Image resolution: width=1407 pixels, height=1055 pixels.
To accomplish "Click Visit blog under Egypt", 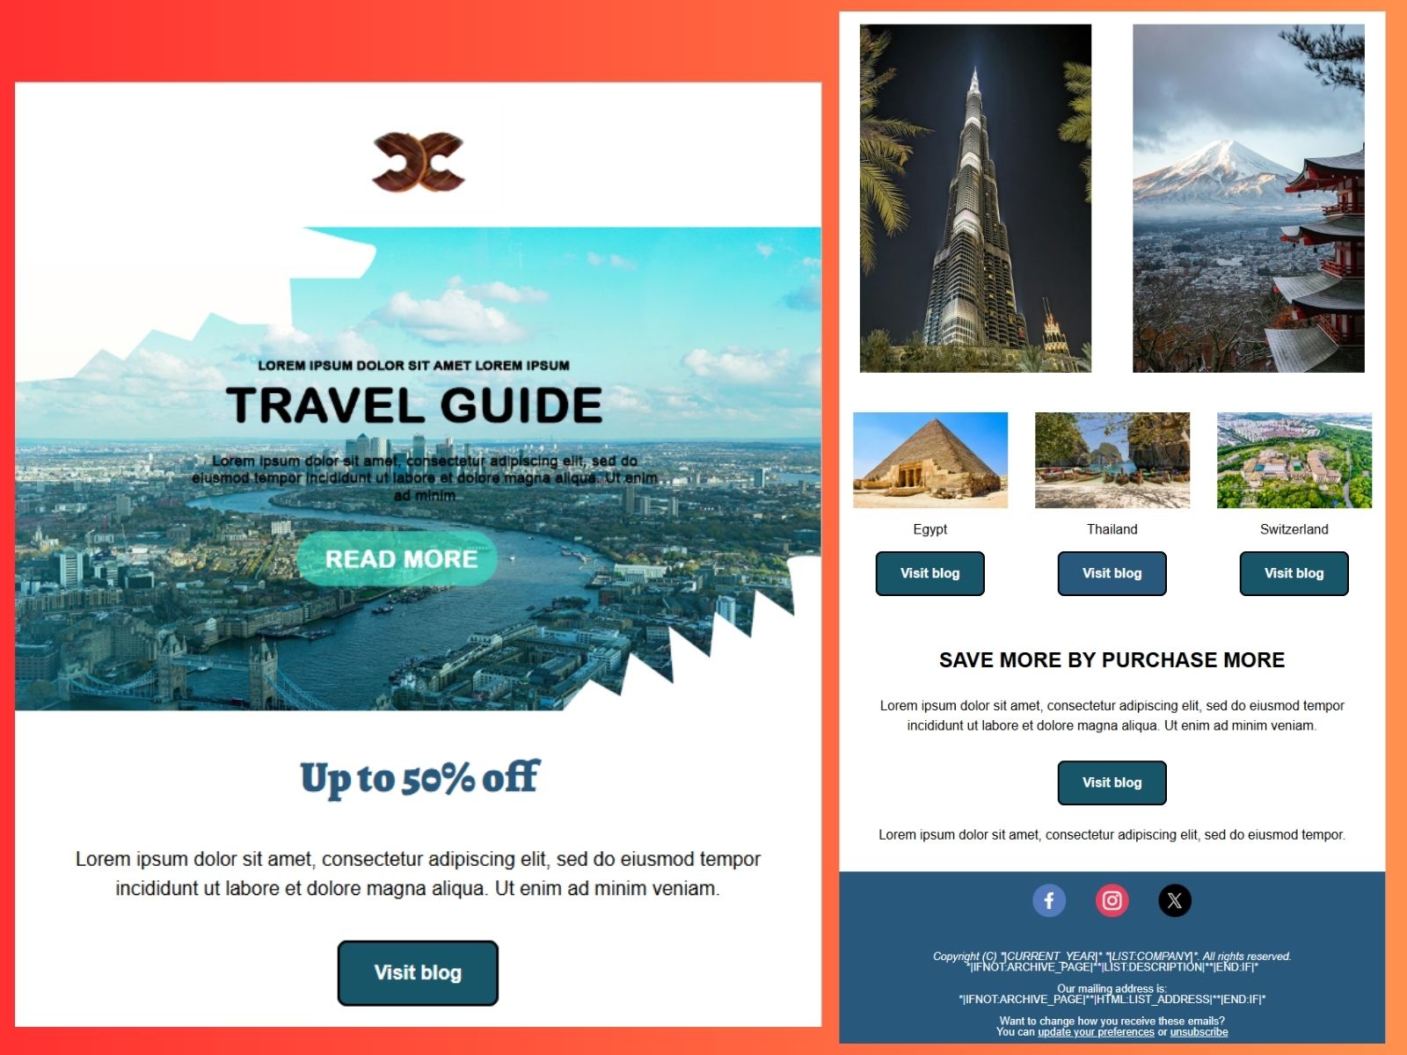I will (x=929, y=573).
